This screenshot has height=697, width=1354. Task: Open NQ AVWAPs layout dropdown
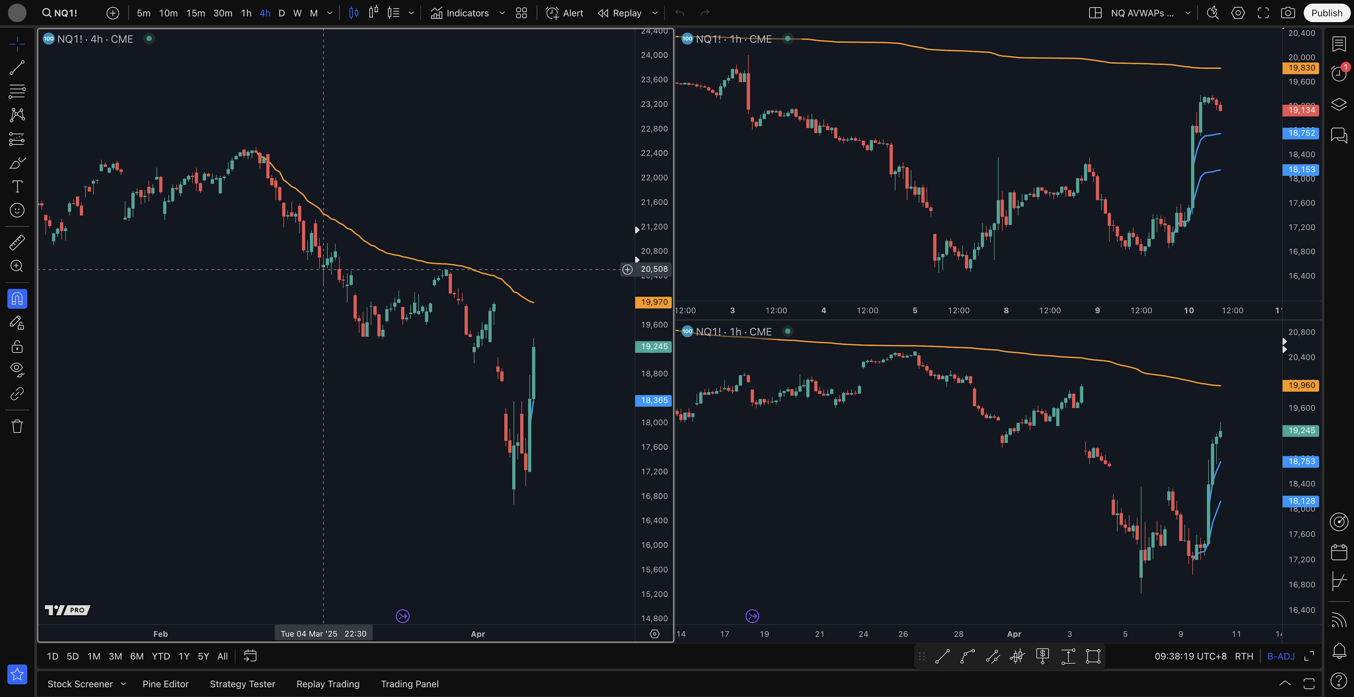[x=1187, y=13]
